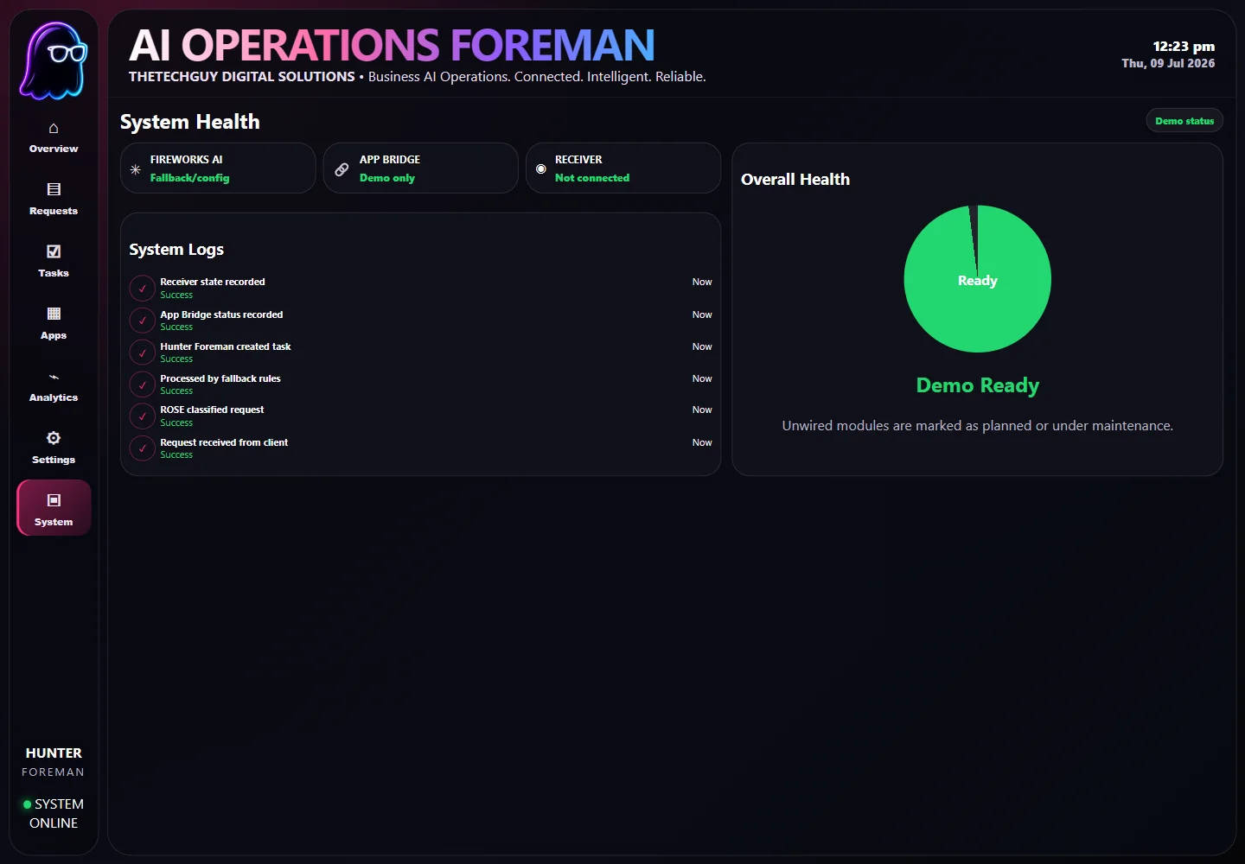This screenshot has width=1245, height=864.
Task: Click 'Not connected' status text
Action: 592,178
